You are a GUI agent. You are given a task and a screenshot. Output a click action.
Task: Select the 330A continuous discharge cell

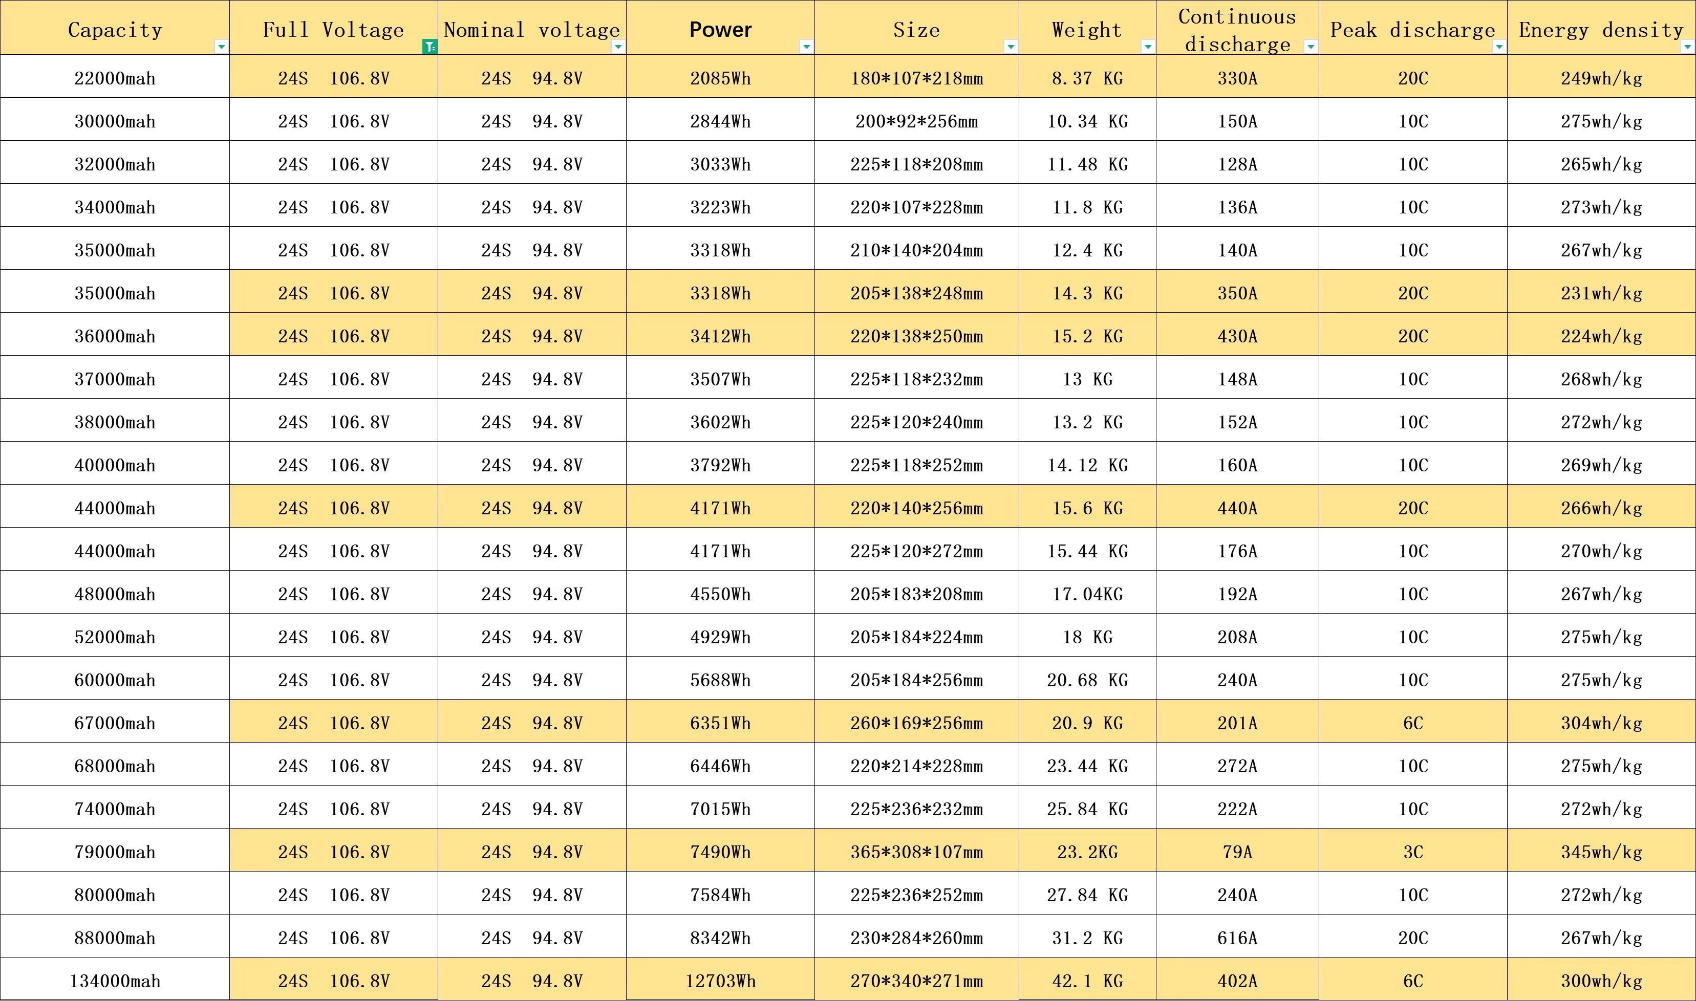pos(1237,77)
